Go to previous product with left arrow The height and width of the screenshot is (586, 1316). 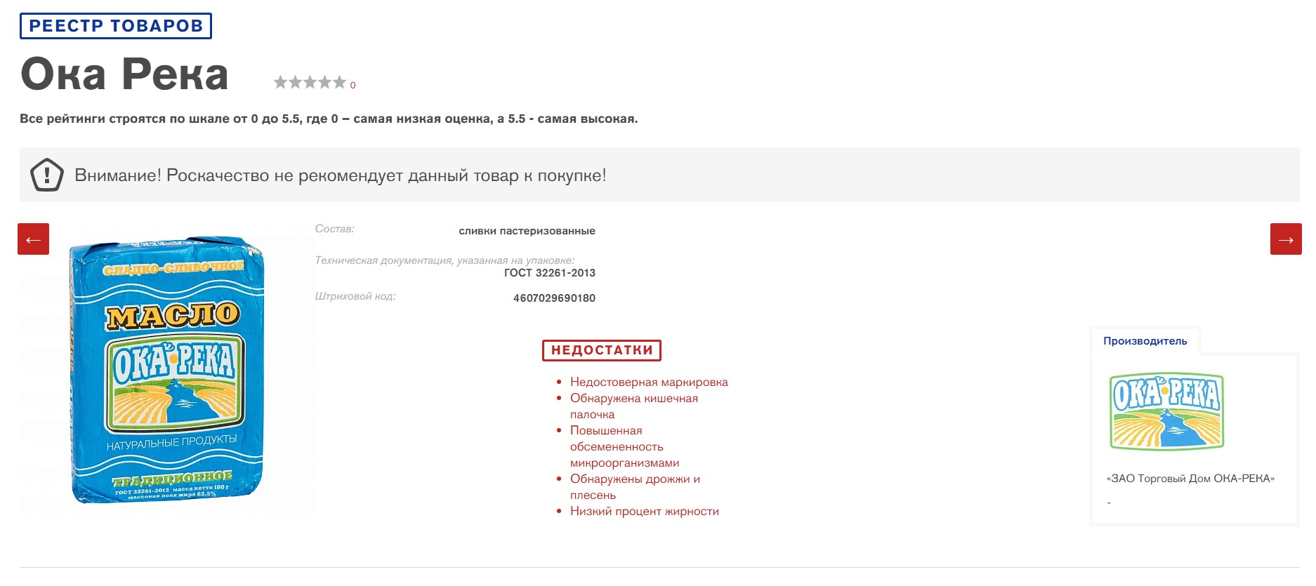(33, 239)
